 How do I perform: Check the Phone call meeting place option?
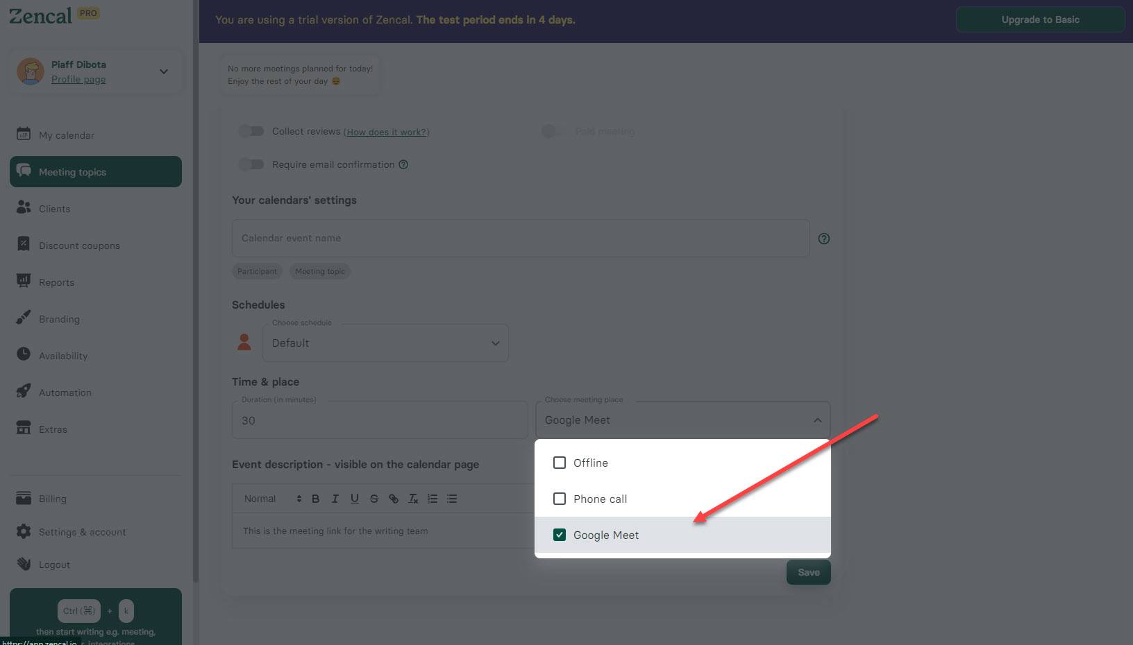coord(560,498)
